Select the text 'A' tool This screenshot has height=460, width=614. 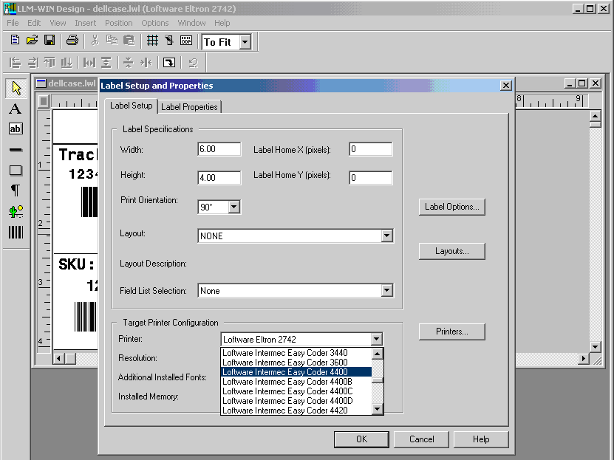click(x=16, y=109)
